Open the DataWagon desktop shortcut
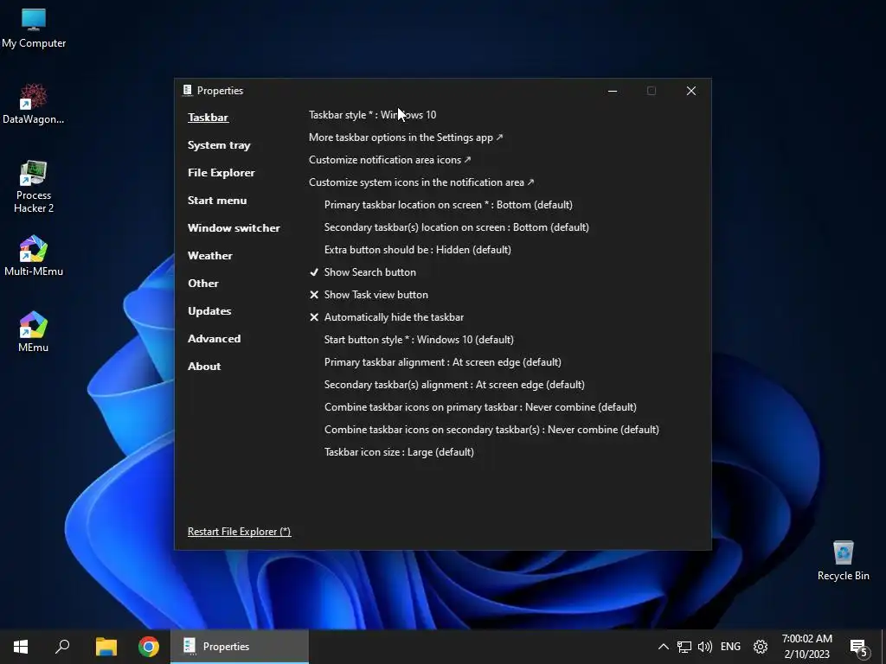The height and width of the screenshot is (664, 886). point(34,105)
